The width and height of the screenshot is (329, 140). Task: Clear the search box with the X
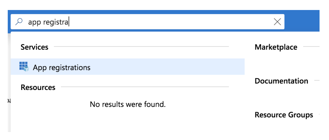pyautogui.click(x=277, y=22)
